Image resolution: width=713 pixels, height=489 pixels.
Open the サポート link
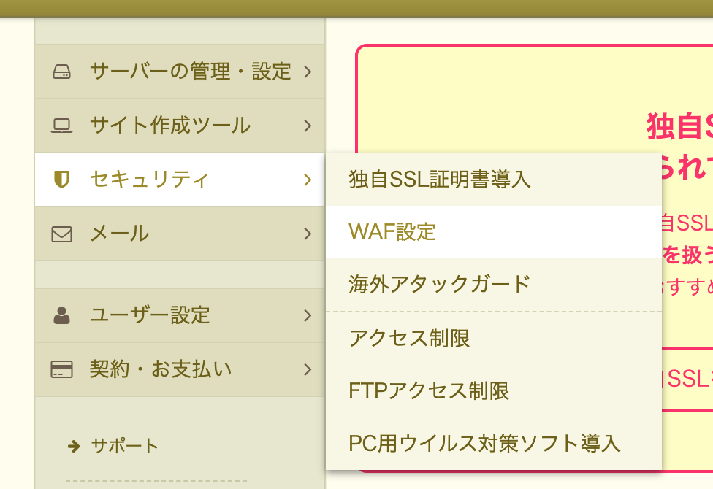pyautogui.click(x=124, y=446)
